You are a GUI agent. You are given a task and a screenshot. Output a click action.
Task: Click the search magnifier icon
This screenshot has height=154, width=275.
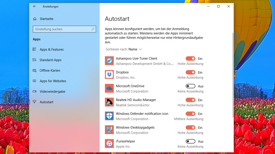(93, 29)
